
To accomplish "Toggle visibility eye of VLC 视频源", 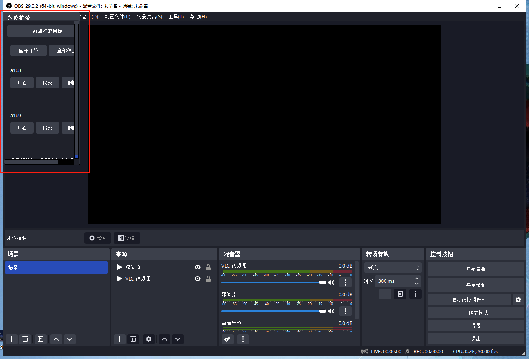I will pyautogui.click(x=198, y=279).
